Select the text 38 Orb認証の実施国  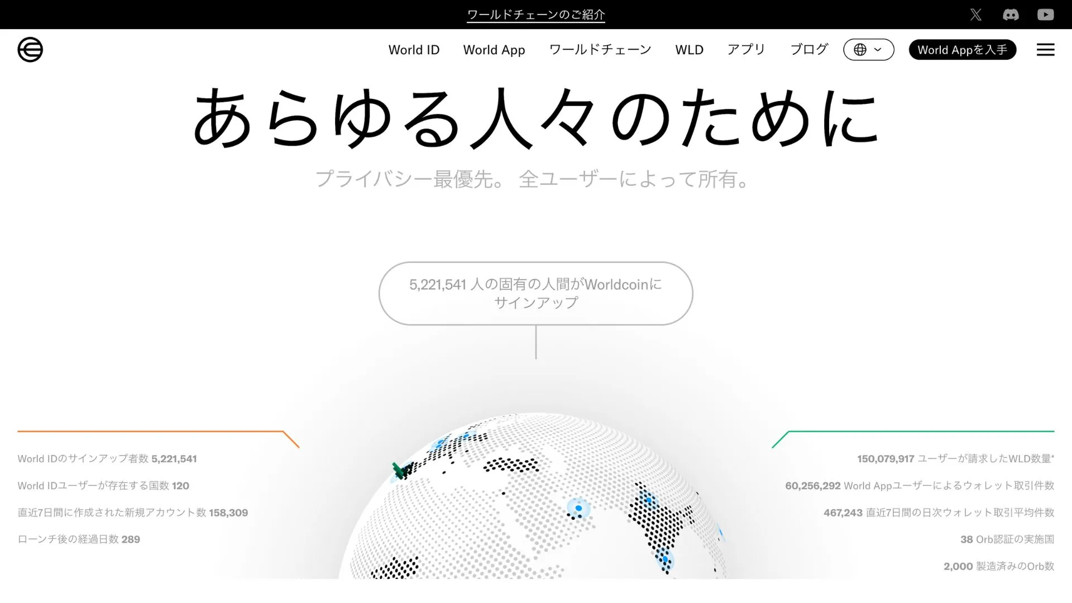(x=1007, y=539)
